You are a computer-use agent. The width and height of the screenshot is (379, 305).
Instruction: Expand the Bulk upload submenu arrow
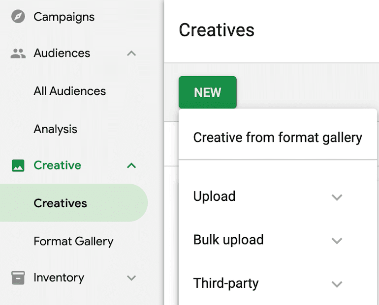click(337, 241)
